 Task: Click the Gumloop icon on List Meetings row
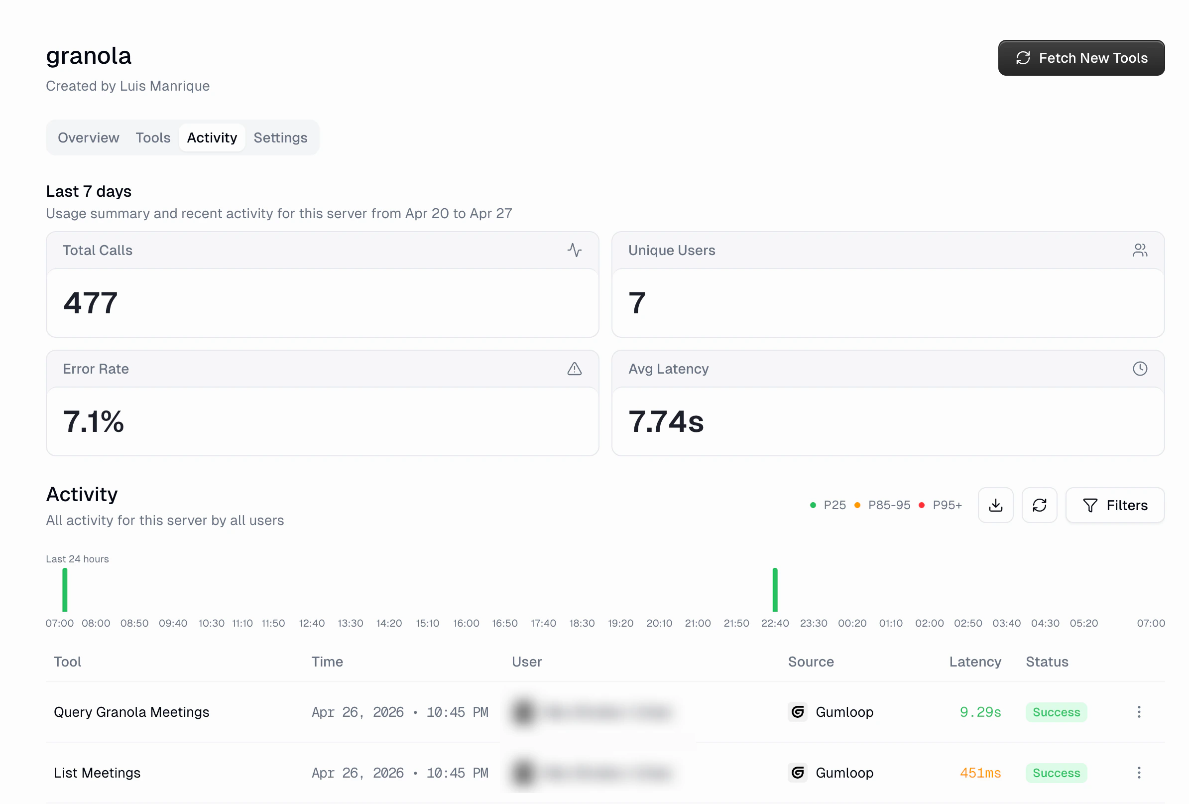[x=798, y=773]
